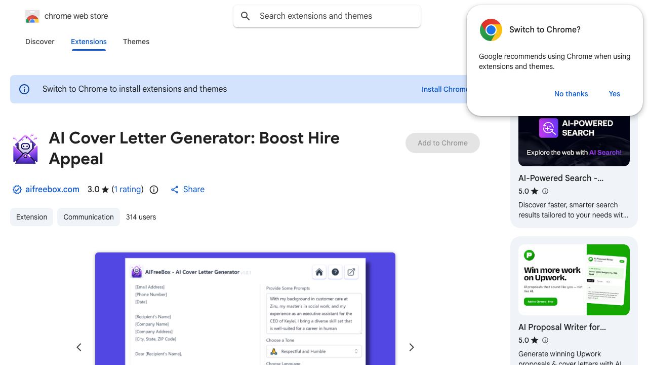Screen dimensions: 648x365
Task: Click the open-external icon in the preview
Action: pos(351,272)
